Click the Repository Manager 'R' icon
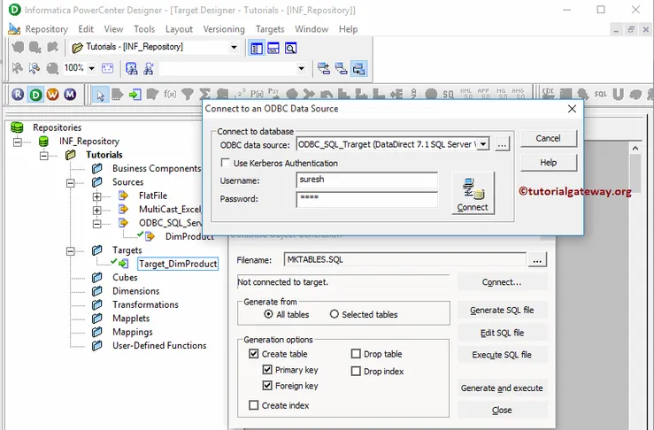This screenshot has width=654, height=430. coord(18,95)
